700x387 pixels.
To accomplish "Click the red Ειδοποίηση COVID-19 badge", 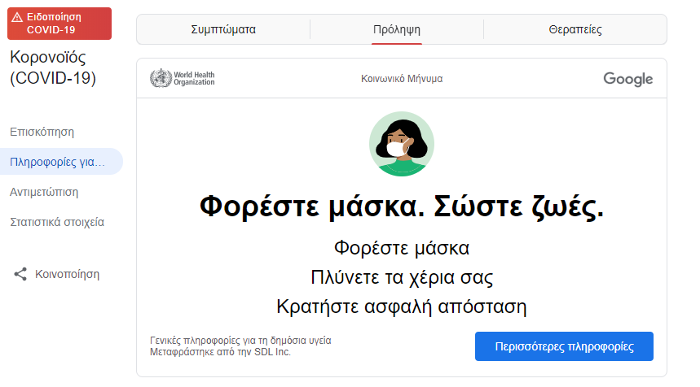I will 59,24.
